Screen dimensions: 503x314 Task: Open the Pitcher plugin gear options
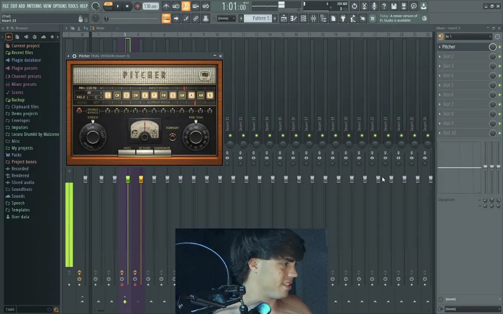[74, 56]
